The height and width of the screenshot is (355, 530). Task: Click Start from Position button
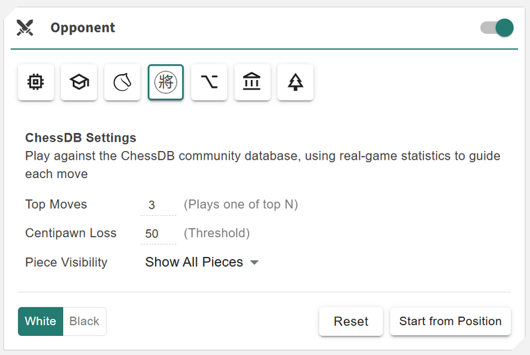pyautogui.click(x=450, y=321)
